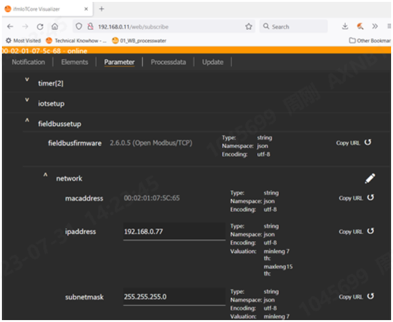The image size is (393, 322).
Task: Click the subnetmask label
Action: point(84,297)
